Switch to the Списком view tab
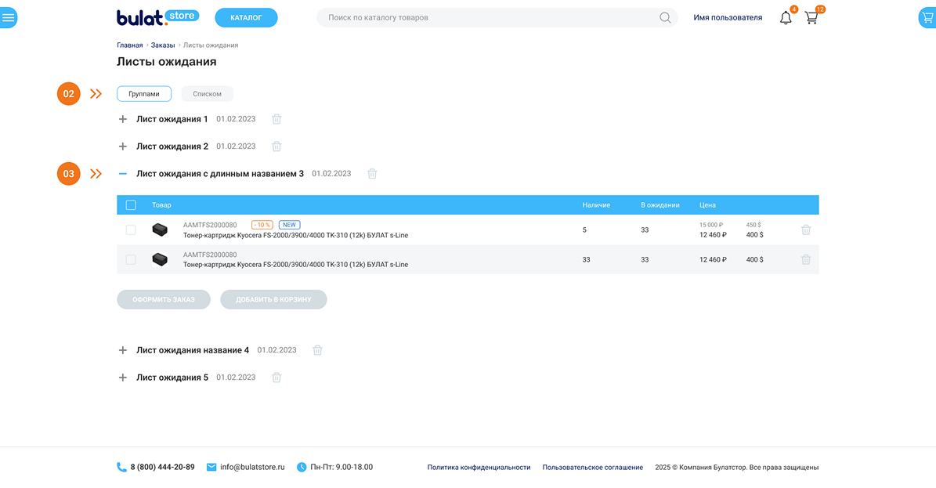936x488 pixels. click(x=207, y=94)
